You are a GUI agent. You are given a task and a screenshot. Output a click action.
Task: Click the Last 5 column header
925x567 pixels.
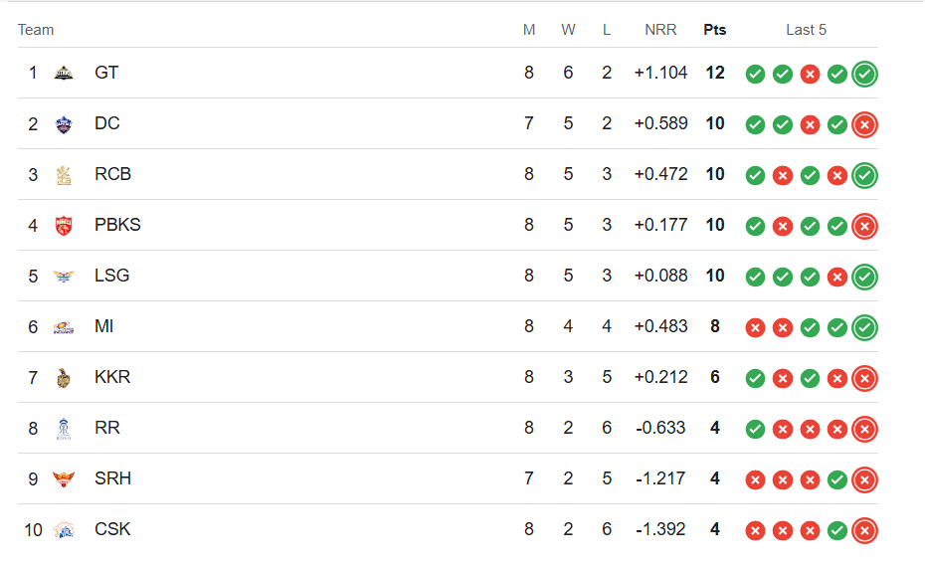coord(807,30)
